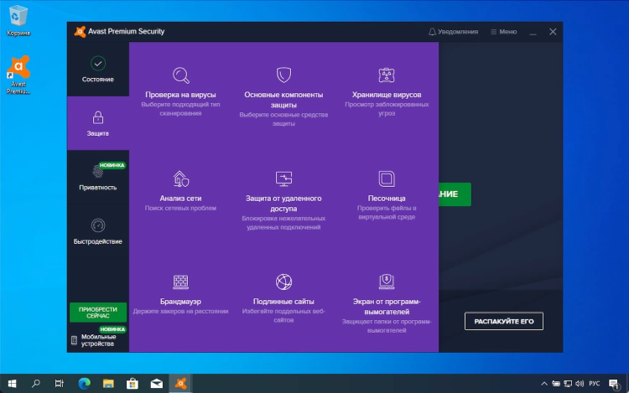629x393 pixels.
Task: Open Защита от удаленного доступа title
Action: click(x=283, y=204)
